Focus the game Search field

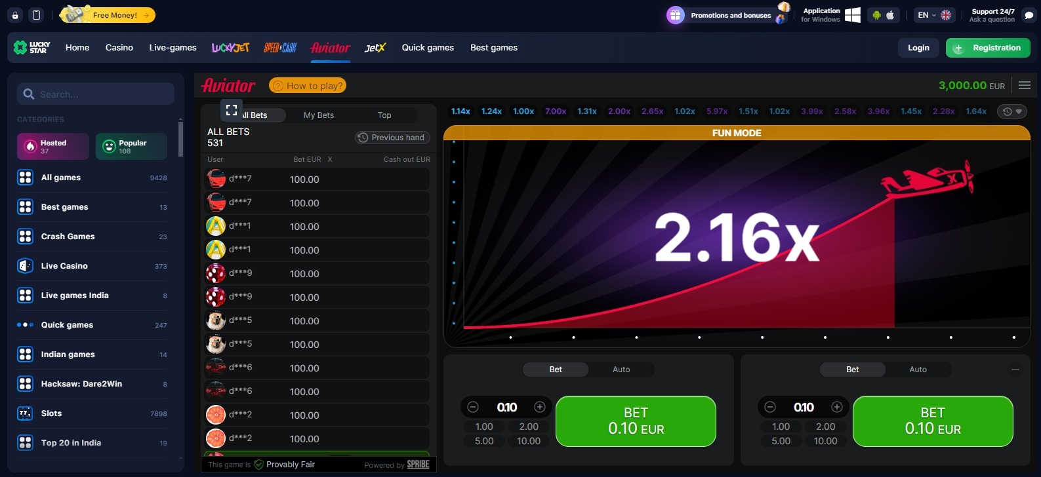click(96, 94)
